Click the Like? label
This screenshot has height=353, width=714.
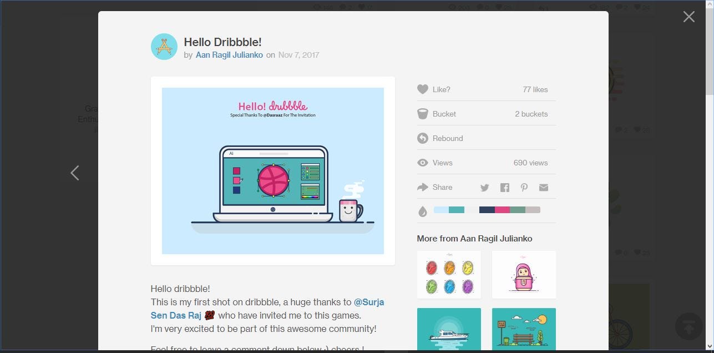click(x=442, y=89)
